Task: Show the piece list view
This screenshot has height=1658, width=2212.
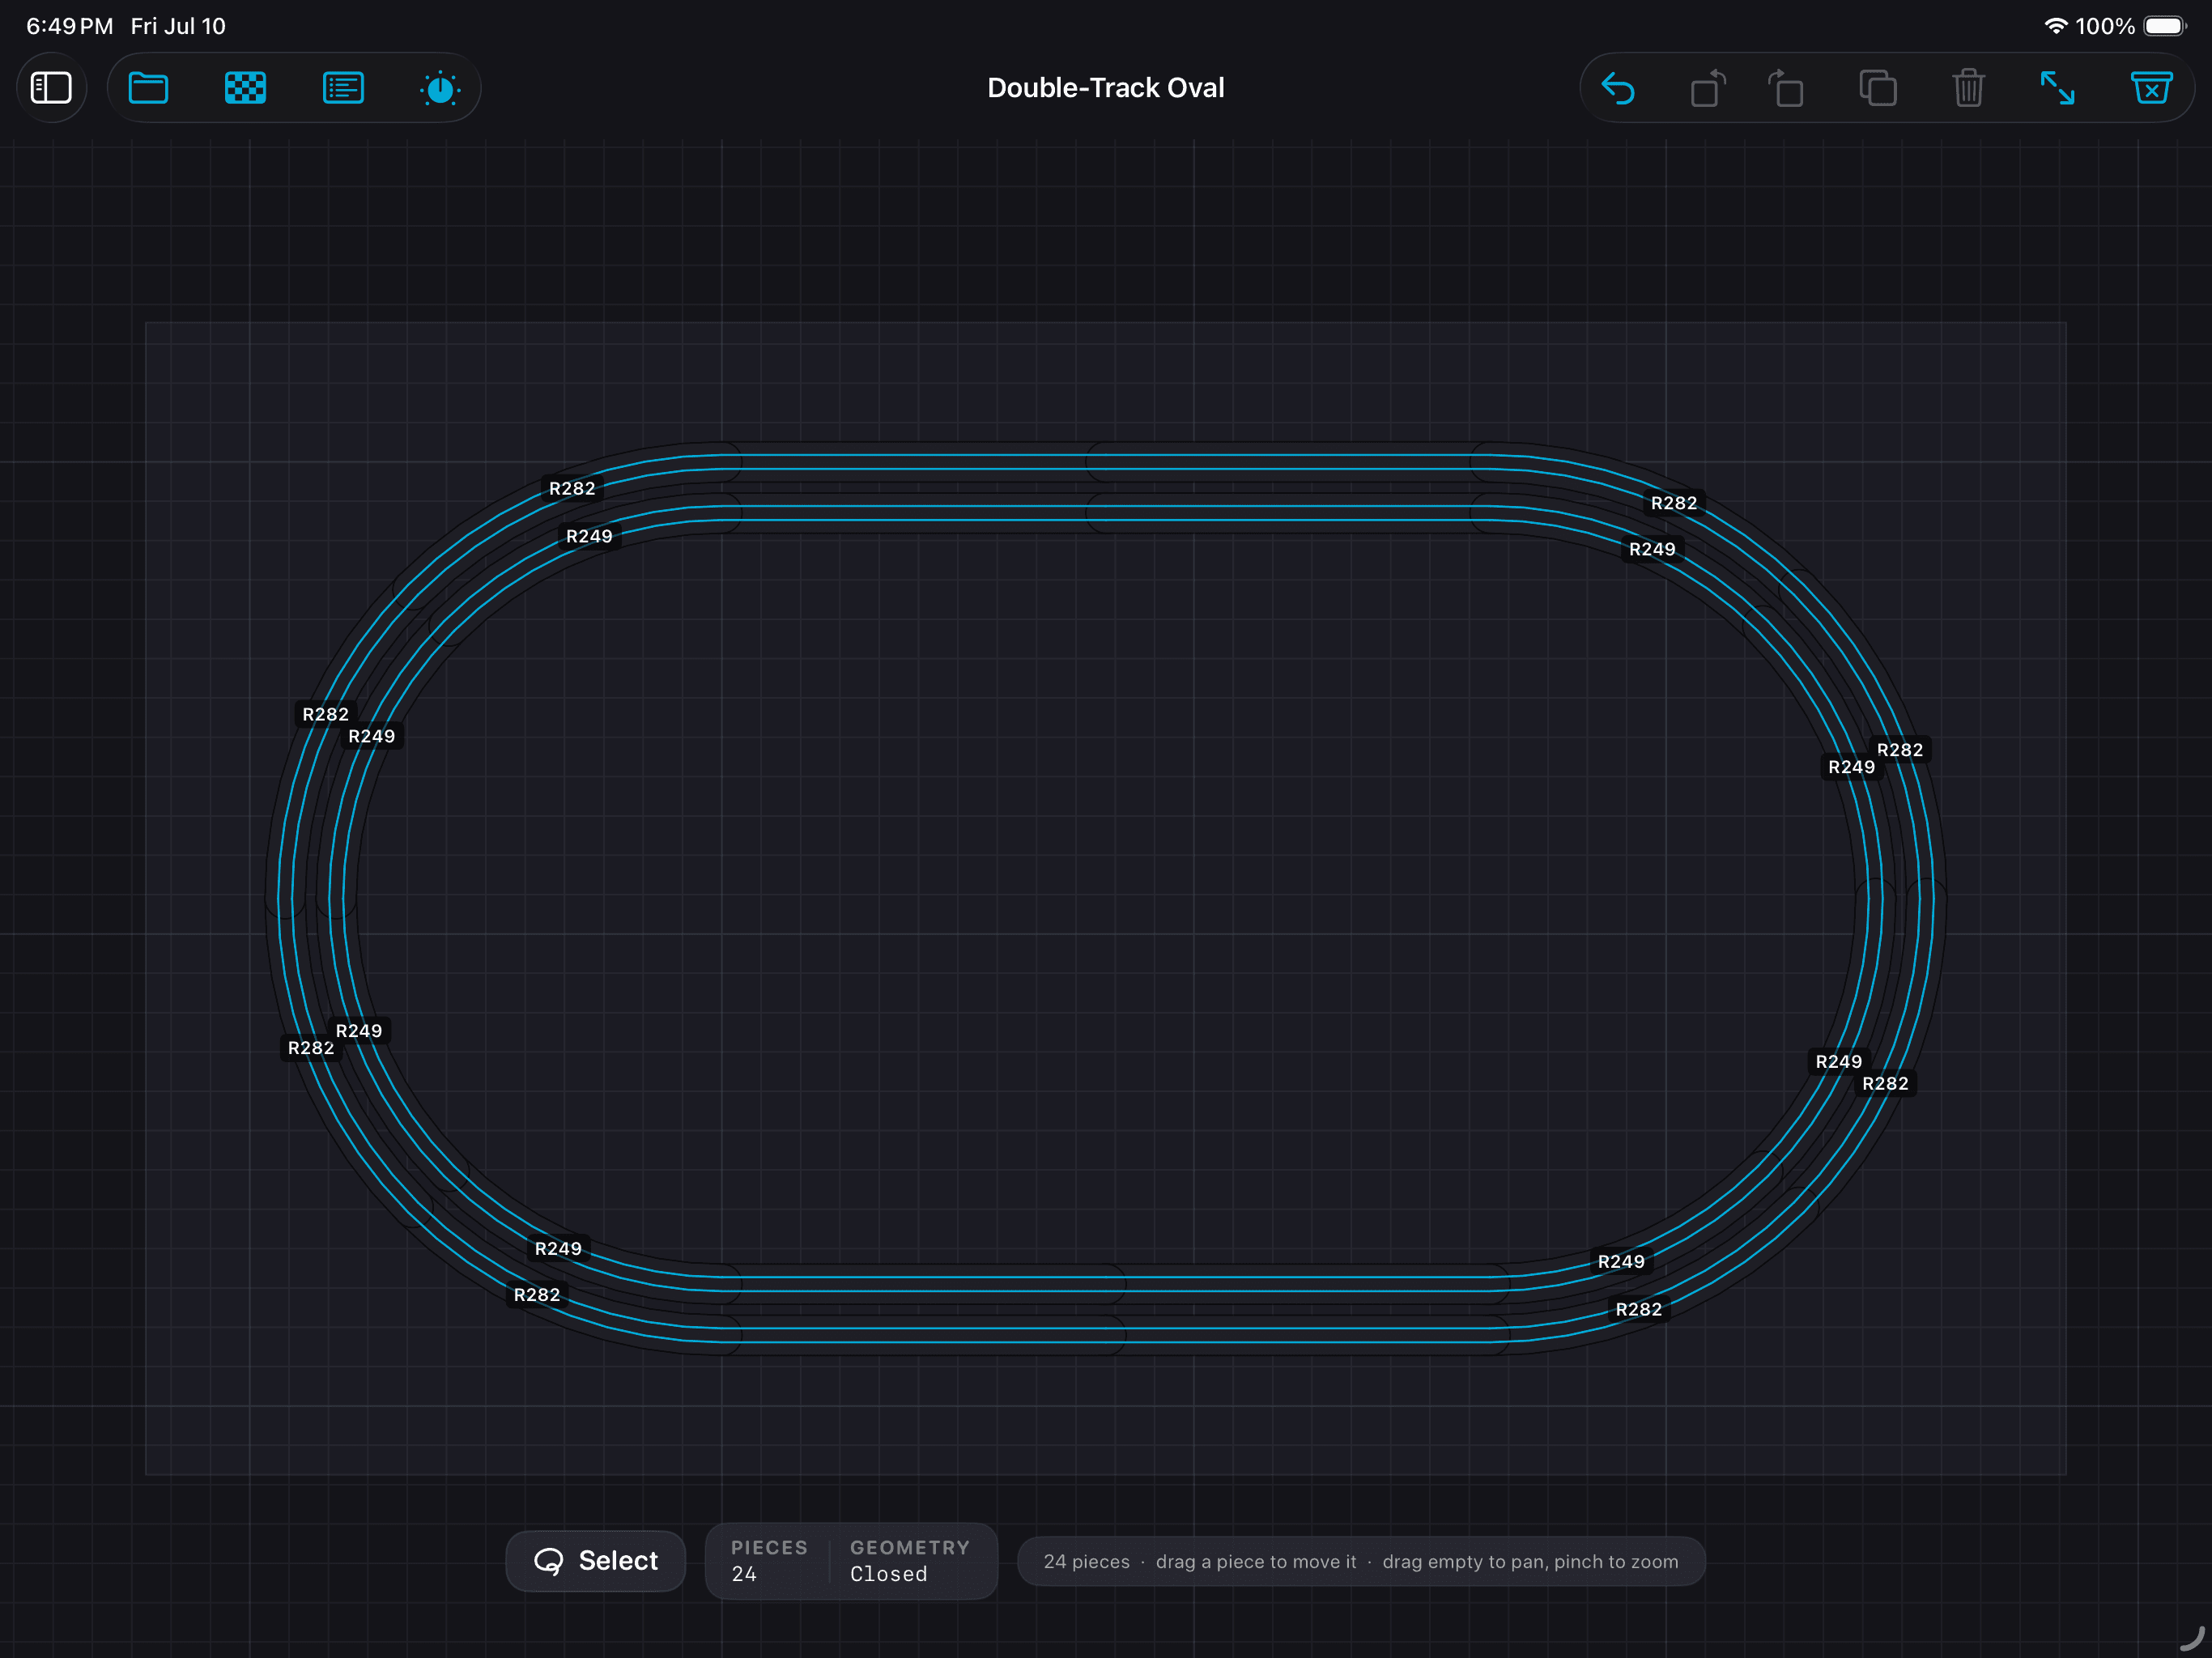Action: point(343,88)
